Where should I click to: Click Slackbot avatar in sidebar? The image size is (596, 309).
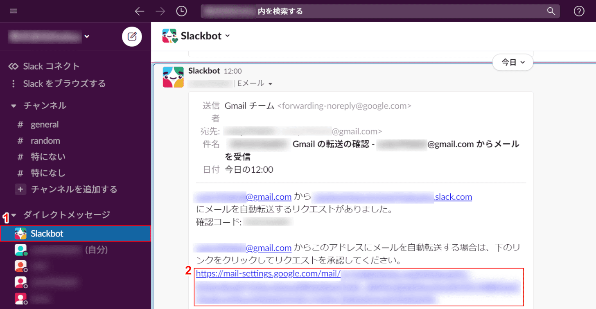pos(20,234)
